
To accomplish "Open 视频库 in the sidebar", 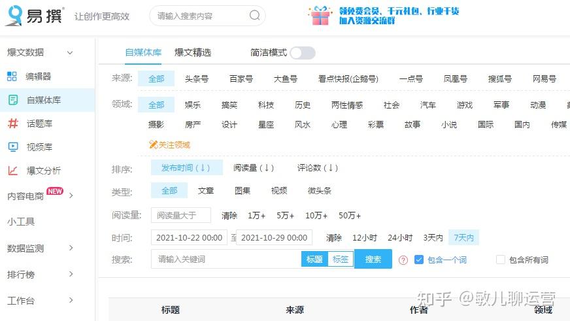I will pyautogui.click(x=40, y=147).
